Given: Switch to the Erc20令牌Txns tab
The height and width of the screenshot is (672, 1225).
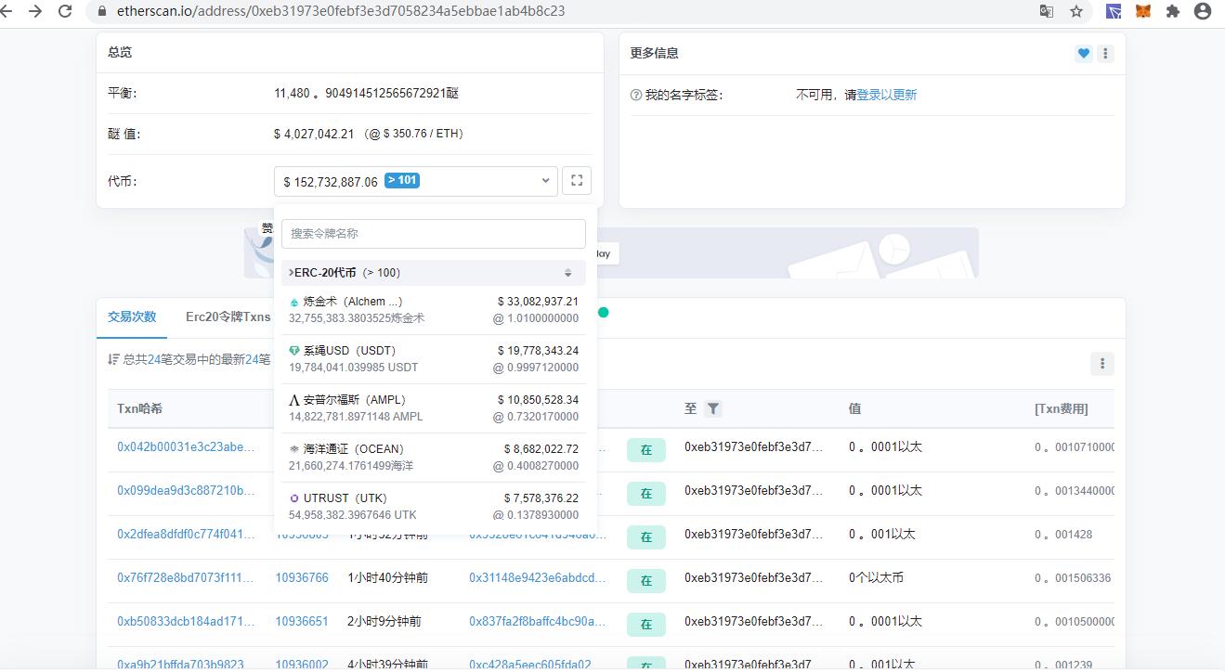Looking at the screenshot, I should (227, 316).
